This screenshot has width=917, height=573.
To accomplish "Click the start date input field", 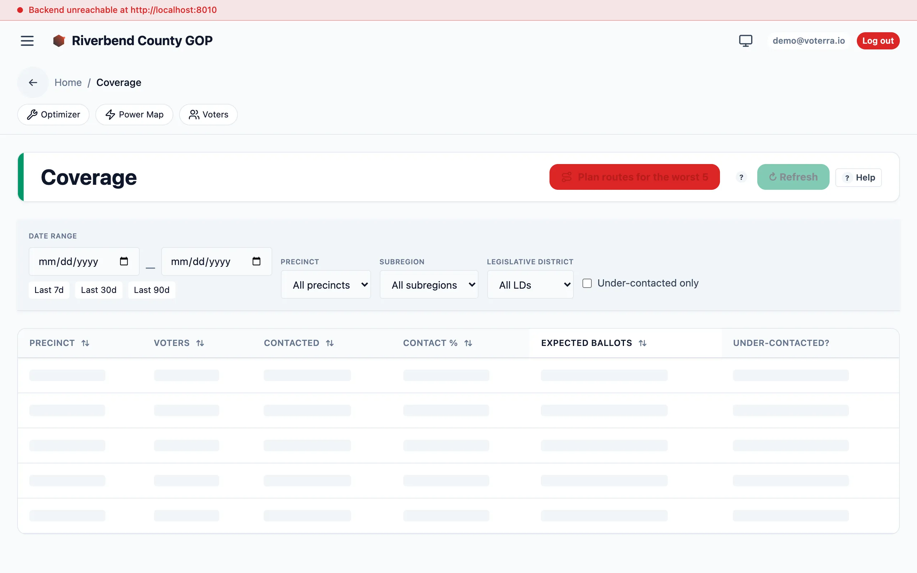I will click(84, 261).
